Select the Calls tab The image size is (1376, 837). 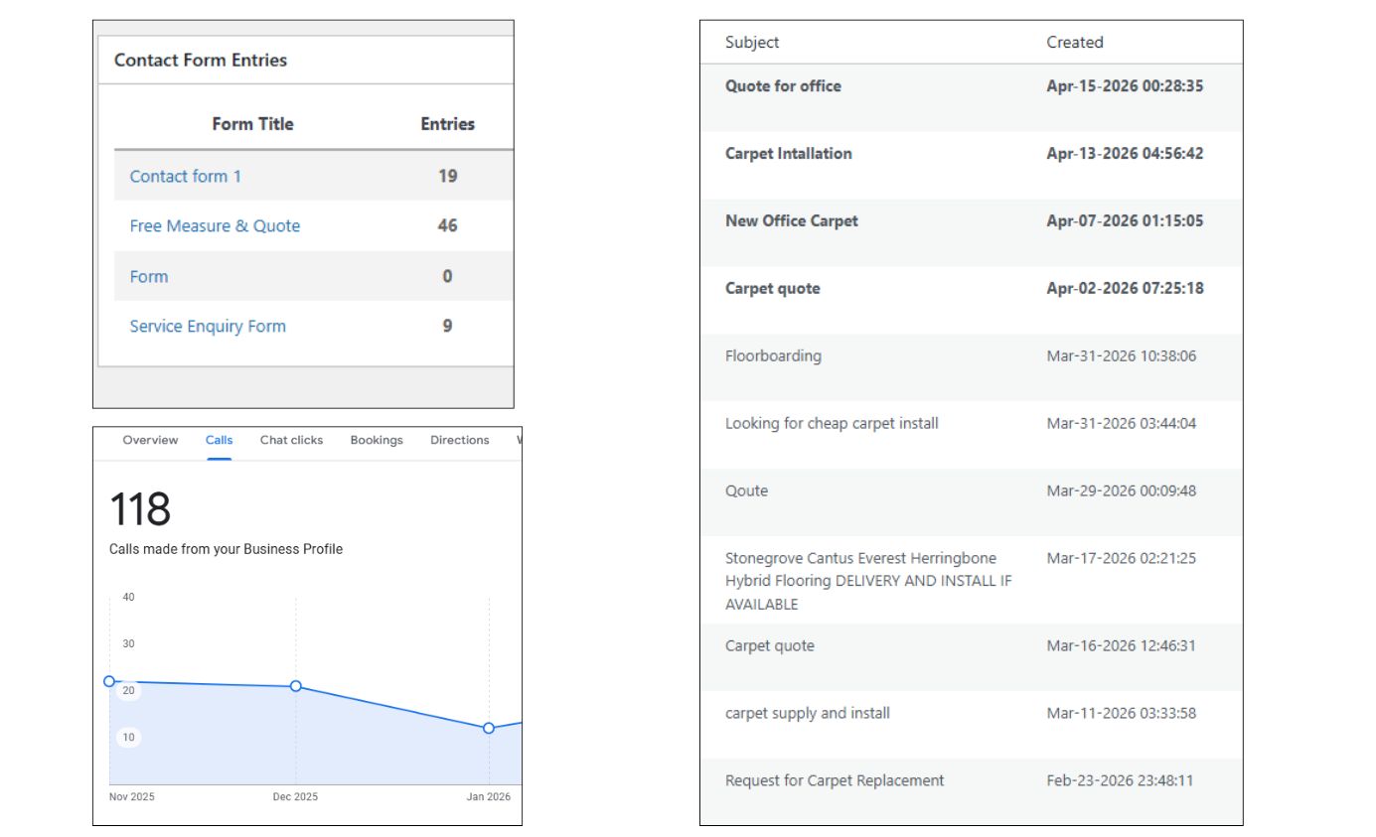219,440
